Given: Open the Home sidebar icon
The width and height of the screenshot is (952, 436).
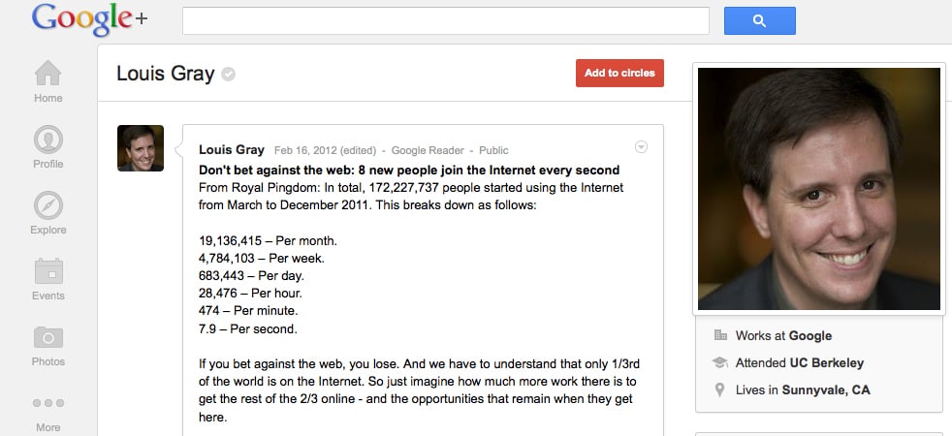Looking at the screenshot, I should coord(48,75).
